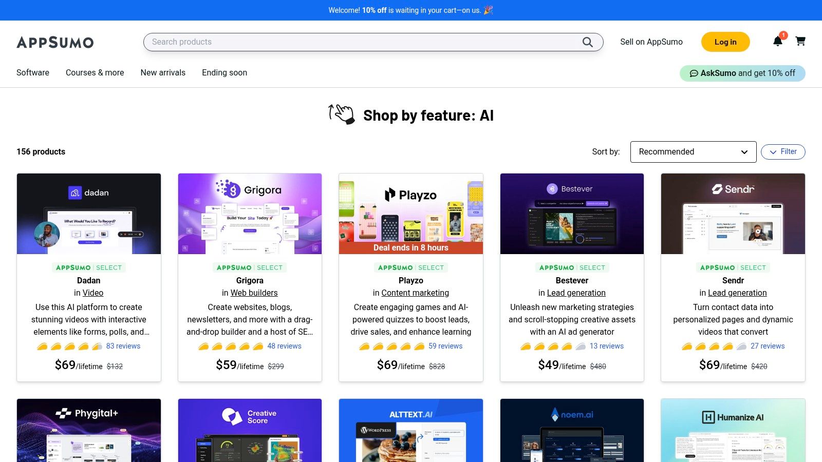Click the Sendr product title
The height and width of the screenshot is (462, 822).
[x=733, y=281]
